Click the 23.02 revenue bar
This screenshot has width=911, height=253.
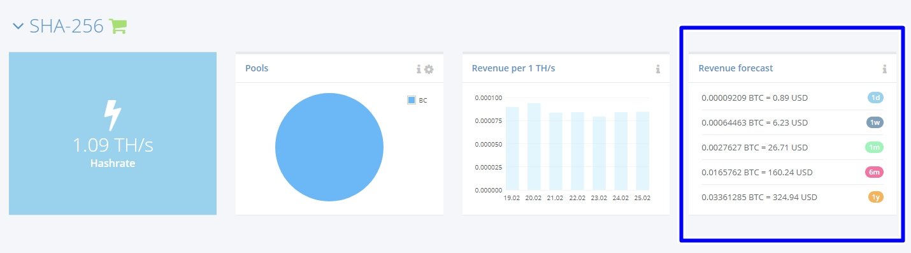[x=599, y=153]
